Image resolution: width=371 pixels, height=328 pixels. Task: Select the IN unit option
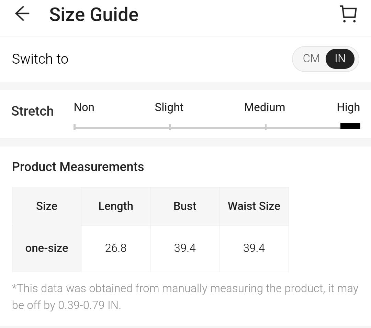click(340, 59)
